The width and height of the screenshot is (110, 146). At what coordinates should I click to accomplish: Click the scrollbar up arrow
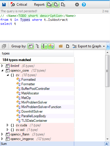pos(107,52)
